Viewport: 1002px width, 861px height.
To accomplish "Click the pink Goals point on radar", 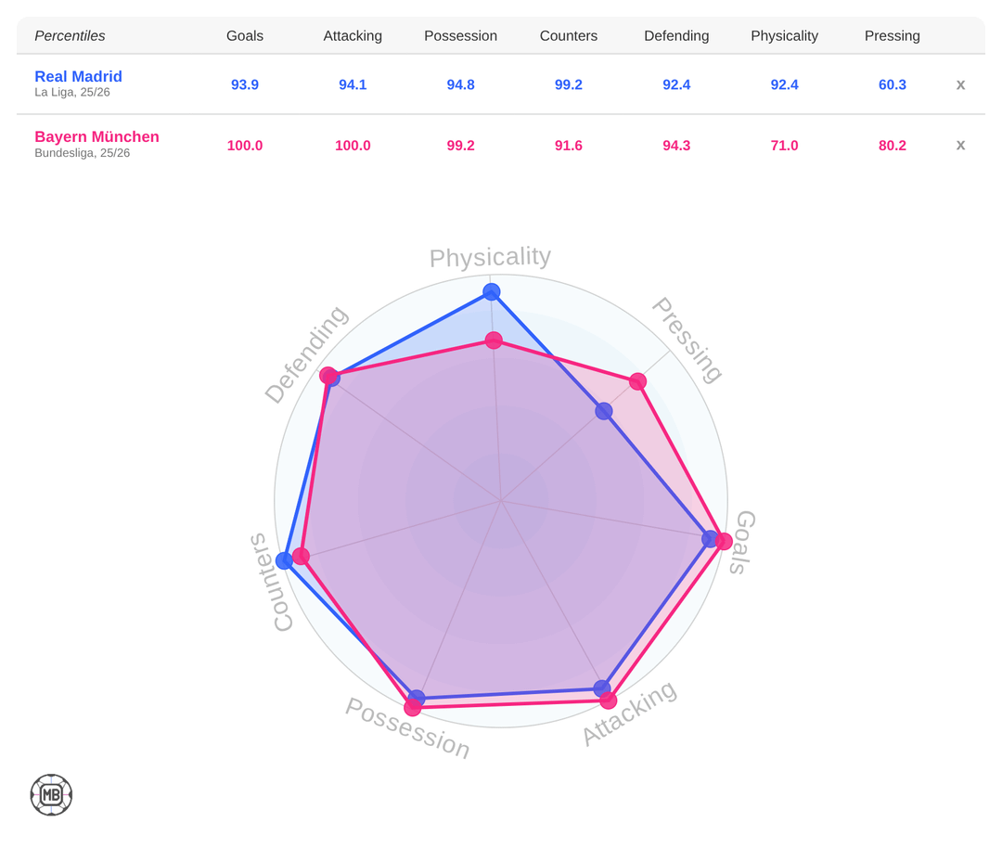I will click(724, 541).
